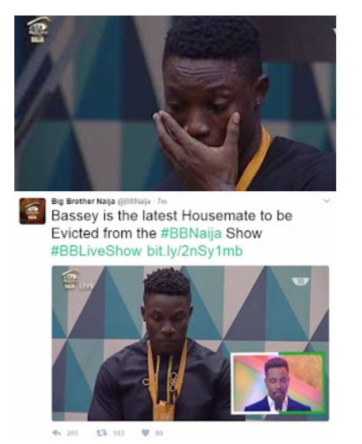Open the tweet options chevron menu
Image resolution: width=362 pixels, height=444 pixels.
326,201
